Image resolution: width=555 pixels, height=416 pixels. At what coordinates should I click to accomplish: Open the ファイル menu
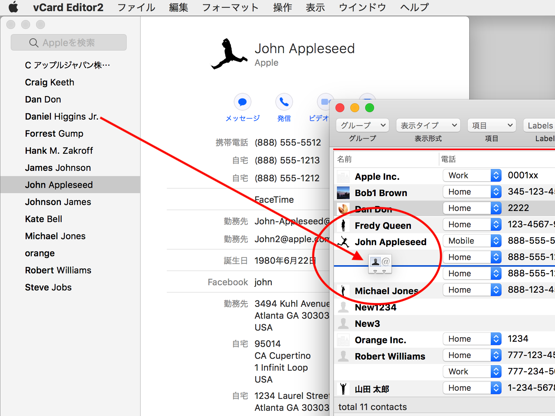pos(136,7)
